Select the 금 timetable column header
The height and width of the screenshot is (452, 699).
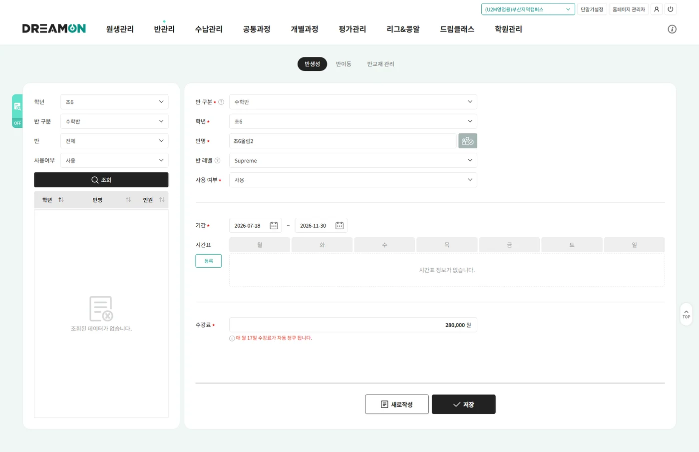[509, 245]
